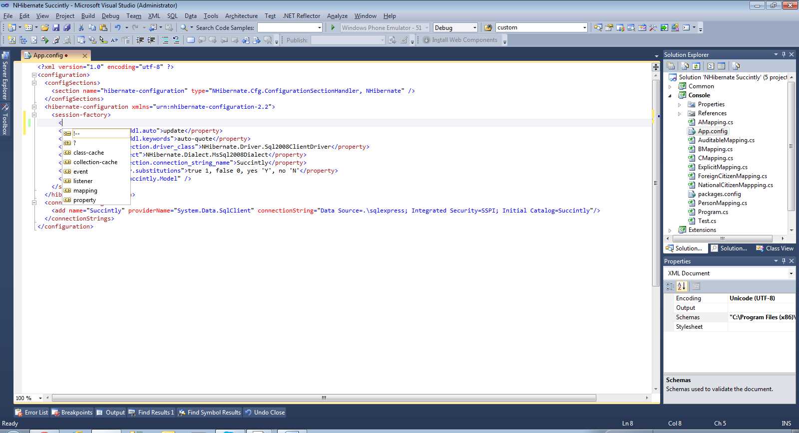
Task: Open the custom find combo box dropdown
Action: coord(585,27)
